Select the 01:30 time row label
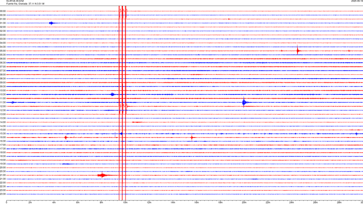Screen dimensions: 363x204 coord(3,23)
